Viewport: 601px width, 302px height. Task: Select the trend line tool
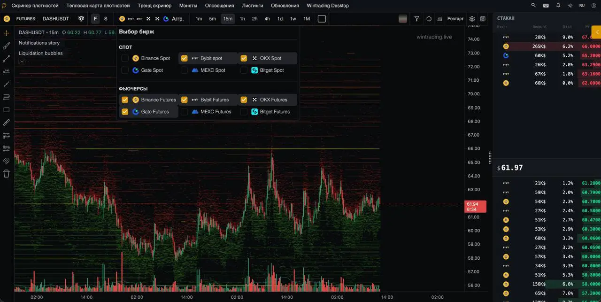pos(7,59)
